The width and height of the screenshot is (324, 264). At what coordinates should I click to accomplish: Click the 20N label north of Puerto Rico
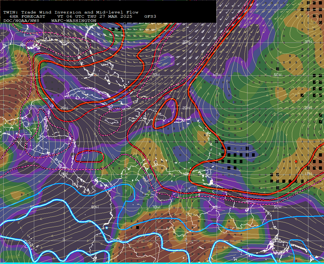[186, 108]
